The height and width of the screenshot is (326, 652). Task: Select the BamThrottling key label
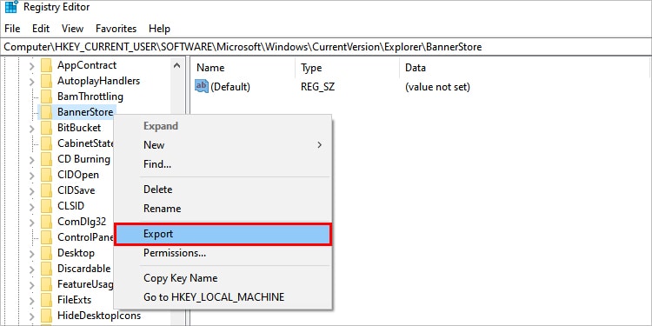tap(90, 96)
